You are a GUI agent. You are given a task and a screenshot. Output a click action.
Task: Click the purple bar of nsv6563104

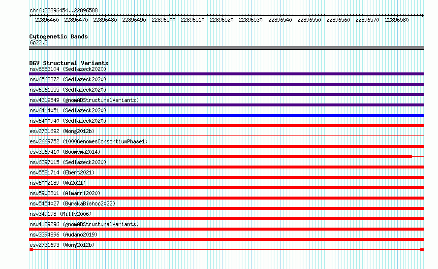226,74
